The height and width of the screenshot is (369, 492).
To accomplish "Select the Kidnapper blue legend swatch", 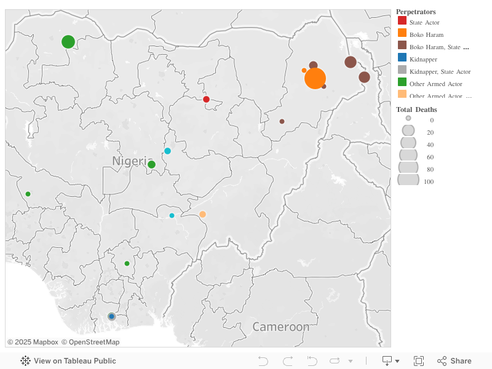I will [402, 57].
